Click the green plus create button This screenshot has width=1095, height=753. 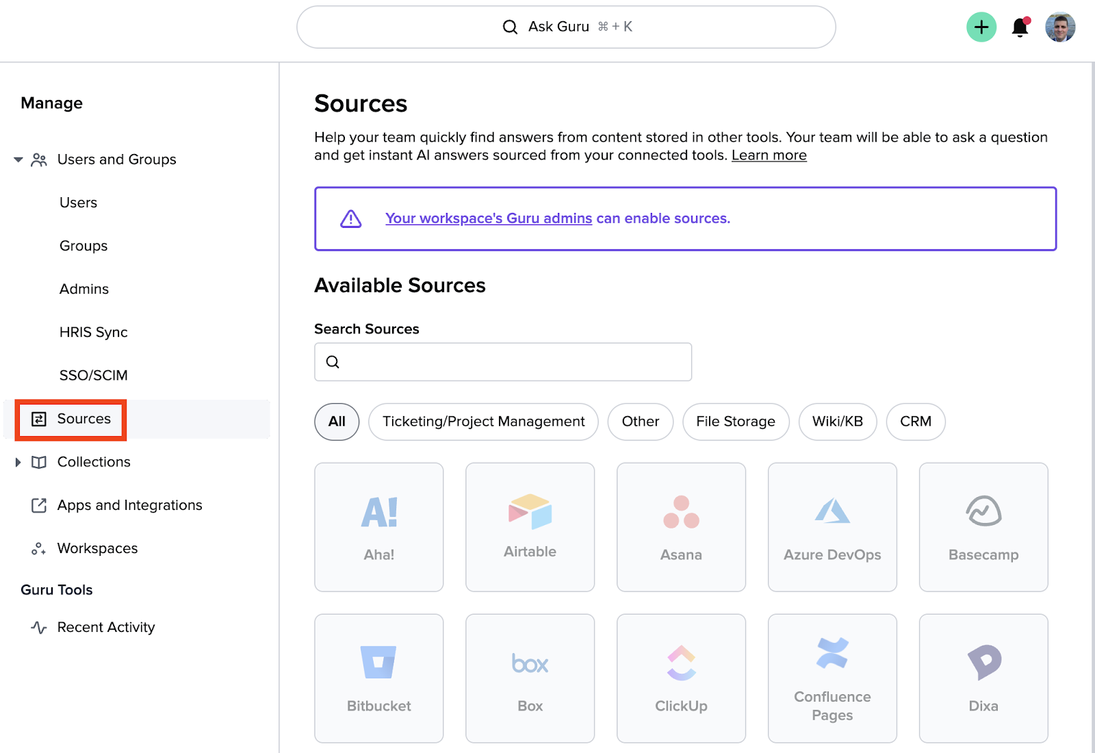point(981,27)
